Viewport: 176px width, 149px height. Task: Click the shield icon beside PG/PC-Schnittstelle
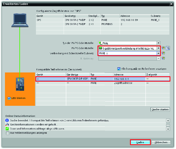[163, 48]
